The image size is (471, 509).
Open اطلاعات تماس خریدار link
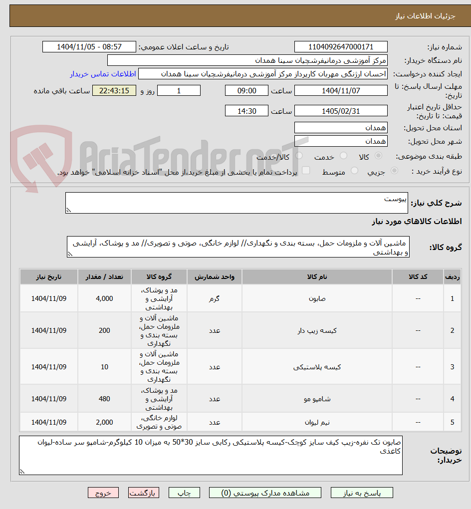click(103, 74)
